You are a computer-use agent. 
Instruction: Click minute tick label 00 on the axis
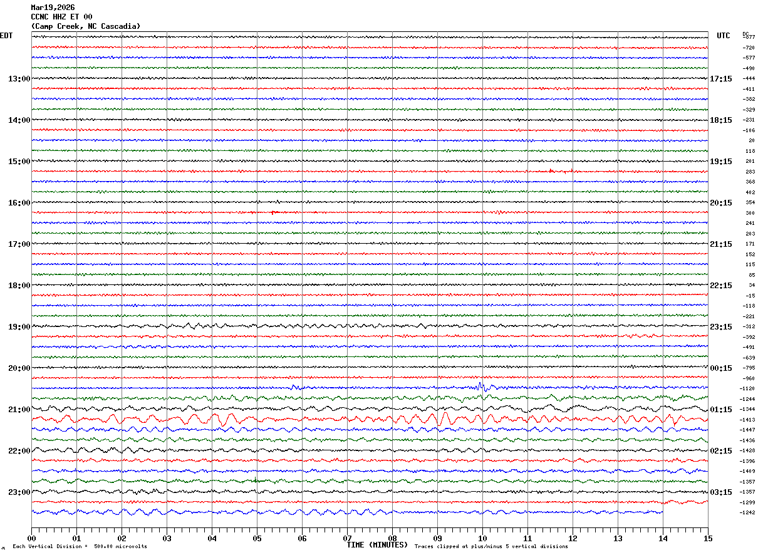[x=31, y=538]
